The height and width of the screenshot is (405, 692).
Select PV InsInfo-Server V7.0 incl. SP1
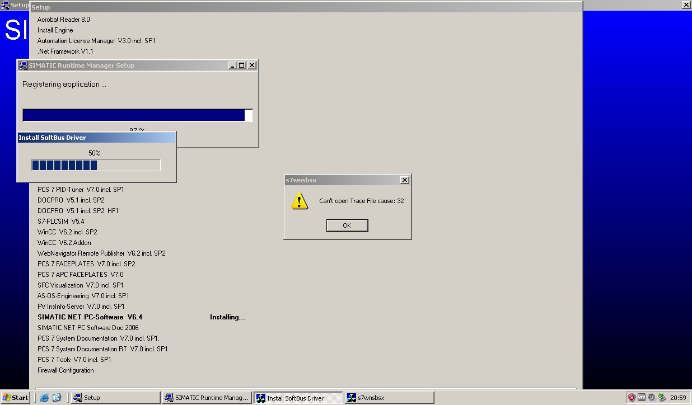pos(81,307)
